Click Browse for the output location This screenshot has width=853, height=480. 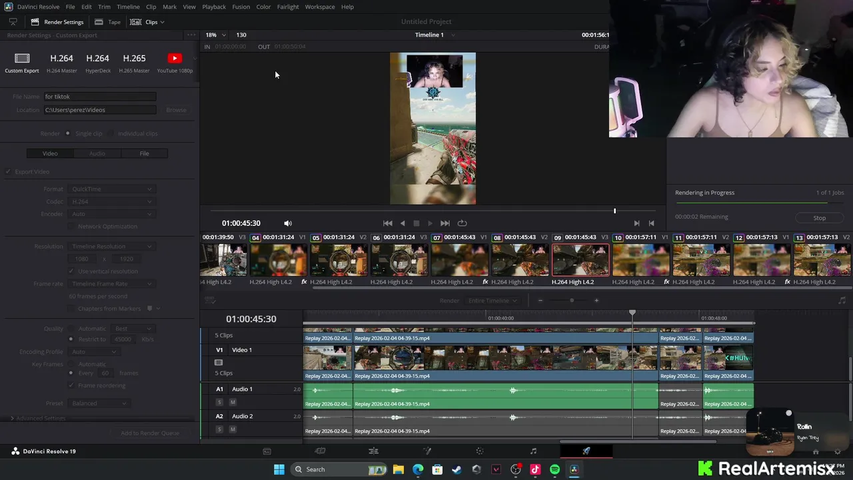pyautogui.click(x=176, y=110)
